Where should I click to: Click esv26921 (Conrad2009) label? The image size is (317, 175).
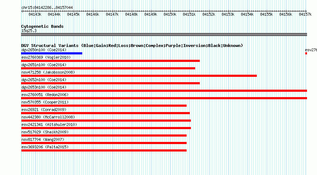coord(44,110)
